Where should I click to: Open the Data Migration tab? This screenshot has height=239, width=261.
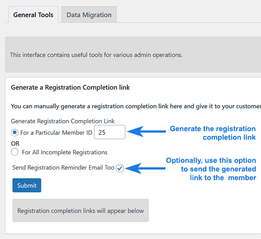(x=89, y=15)
